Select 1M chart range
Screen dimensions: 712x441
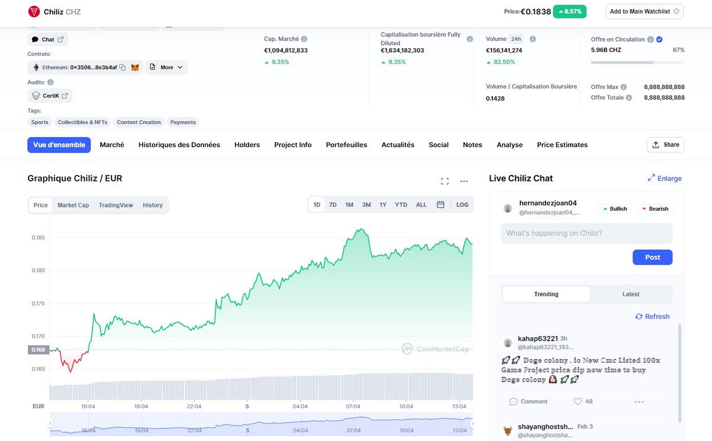(x=349, y=205)
